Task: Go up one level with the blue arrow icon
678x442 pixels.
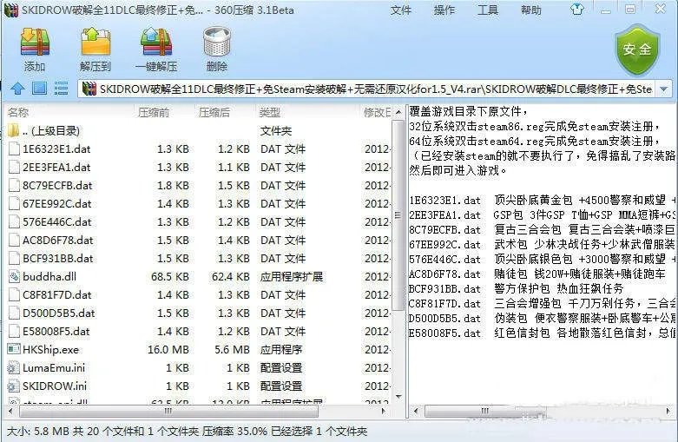Action: (x=17, y=89)
